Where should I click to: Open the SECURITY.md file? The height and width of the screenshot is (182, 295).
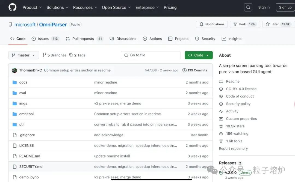pyautogui.click(x=31, y=166)
